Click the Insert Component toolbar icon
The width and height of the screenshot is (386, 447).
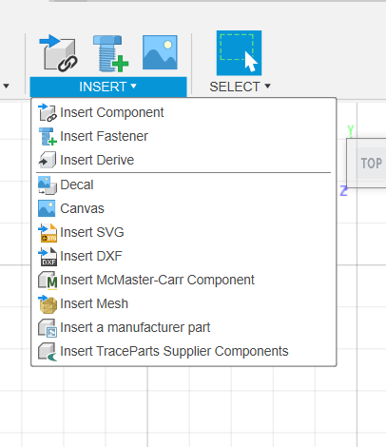click(58, 53)
